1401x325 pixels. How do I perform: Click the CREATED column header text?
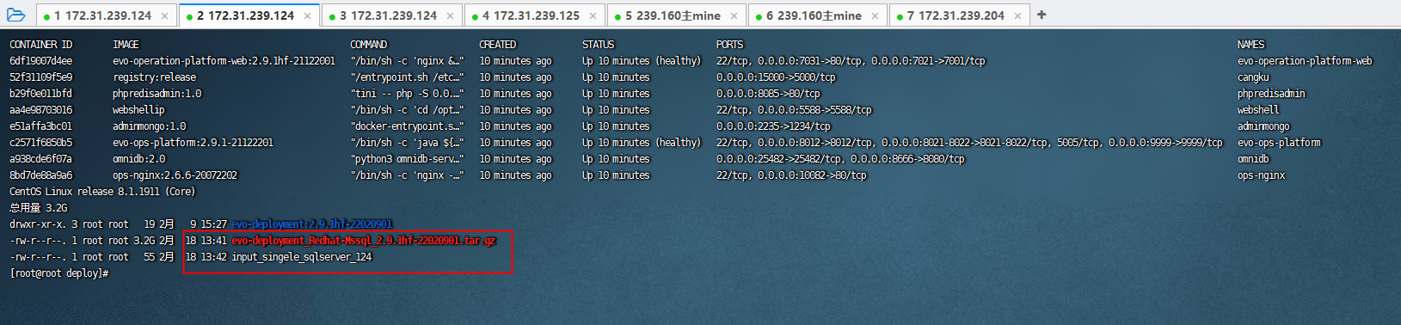point(498,45)
